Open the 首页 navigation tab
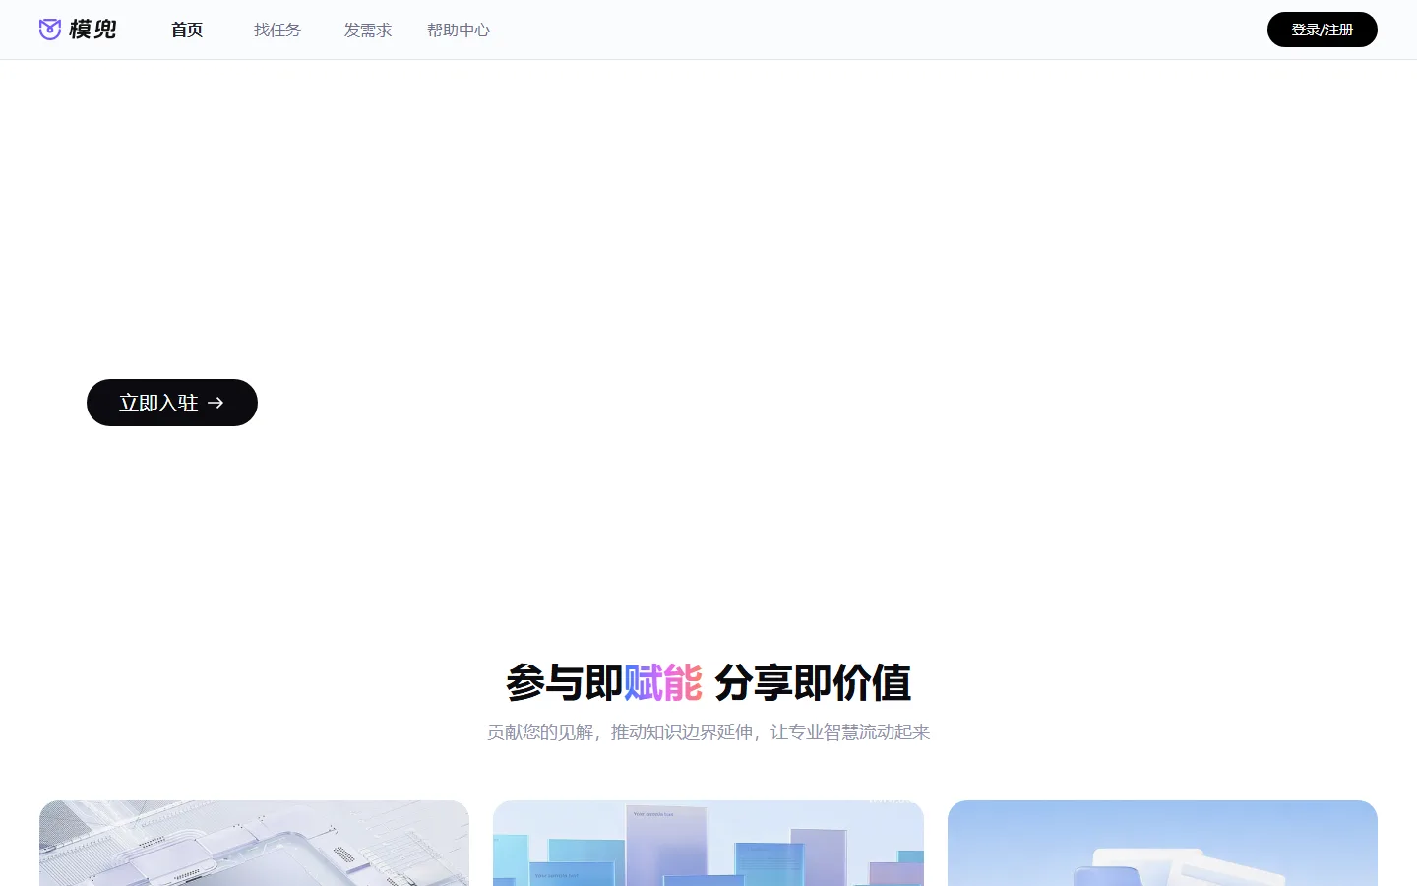This screenshot has width=1417, height=886. click(187, 31)
